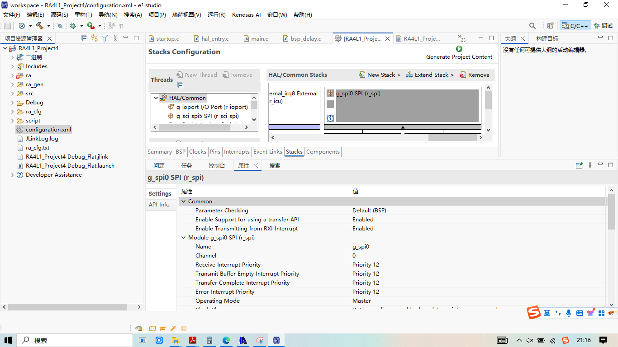Image resolution: width=618 pixels, height=347 pixels.
Task: Switch to the 调试 debug perspective
Action: (603, 26)
